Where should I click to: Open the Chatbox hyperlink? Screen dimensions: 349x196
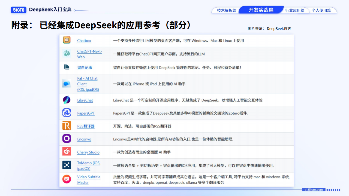tap(84, 41)
